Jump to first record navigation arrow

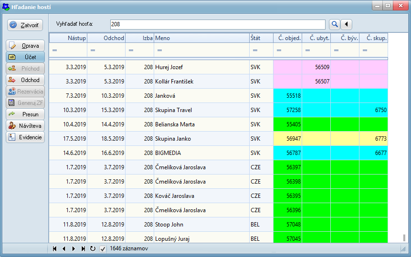tap(54, 248)
